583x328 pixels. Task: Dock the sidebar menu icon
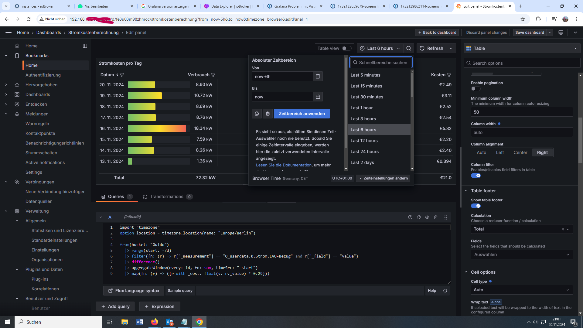(x=85, y=46)
